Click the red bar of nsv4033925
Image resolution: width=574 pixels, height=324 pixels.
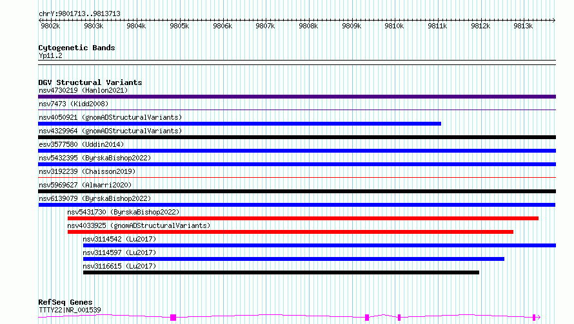tap(290, 232)
